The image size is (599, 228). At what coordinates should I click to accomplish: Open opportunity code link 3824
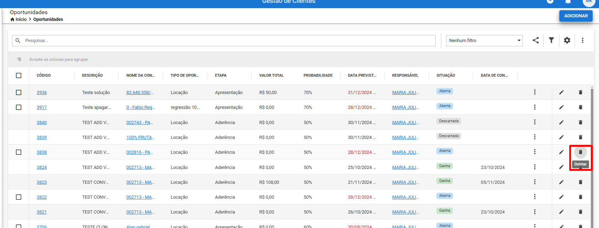point(42,168)
